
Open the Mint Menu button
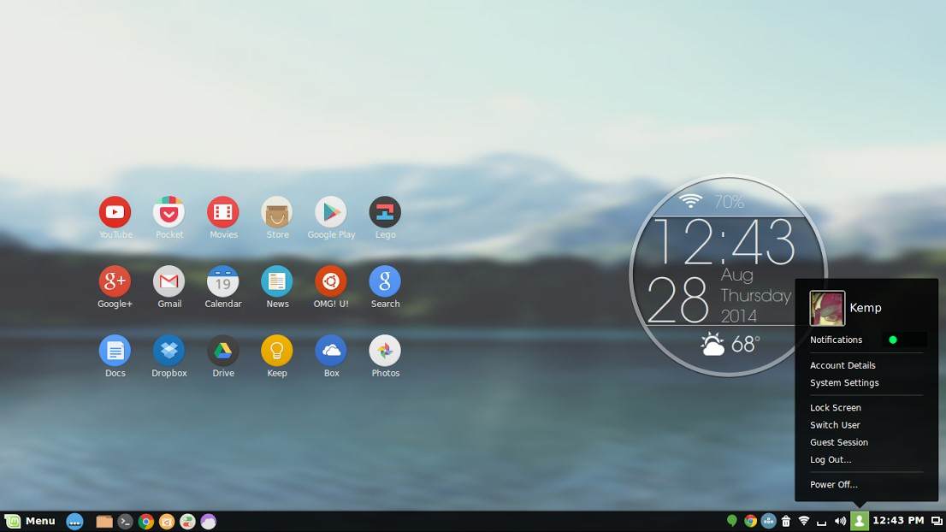tap(30, 521)
